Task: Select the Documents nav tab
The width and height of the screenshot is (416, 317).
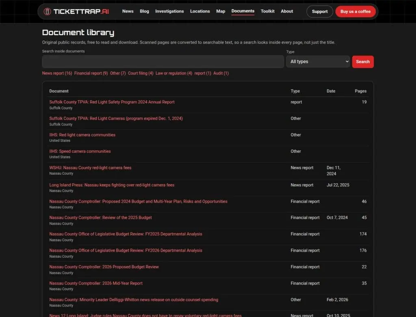Action: pyautogui.click(x=243, y=11)
